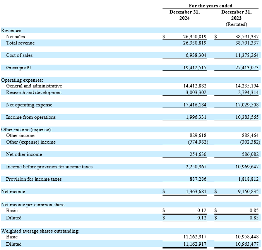This screenshot has width=262, height=250.
Task: Click the Net other income label
Action: point(24,154)
